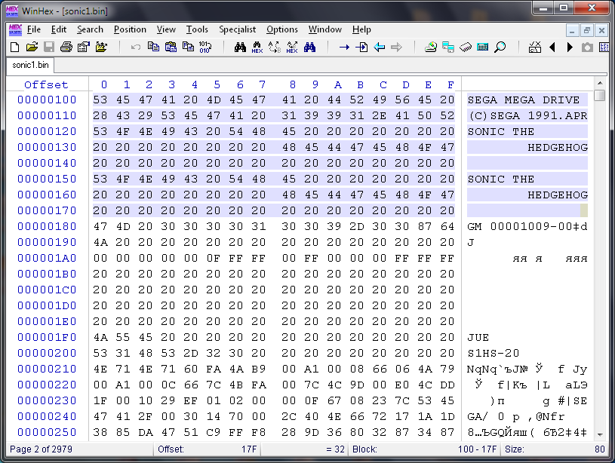Navigate Back with blue left arrow

379,47
